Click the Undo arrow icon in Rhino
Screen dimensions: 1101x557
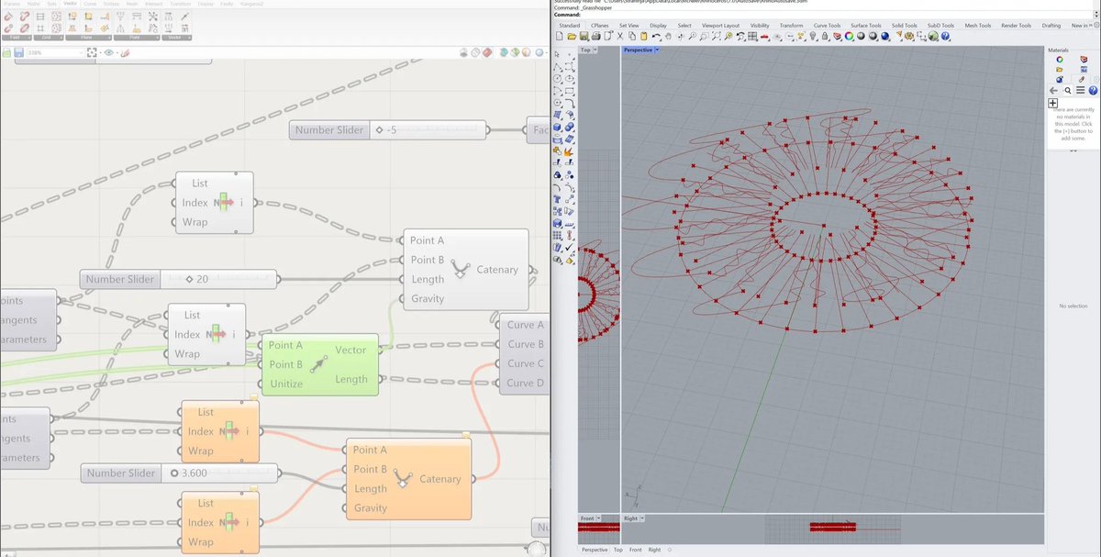(656, 36)
